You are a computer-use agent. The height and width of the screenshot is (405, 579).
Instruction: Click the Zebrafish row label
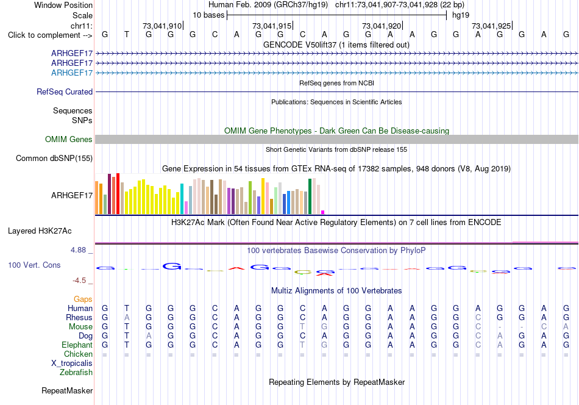tap(76, 373)
